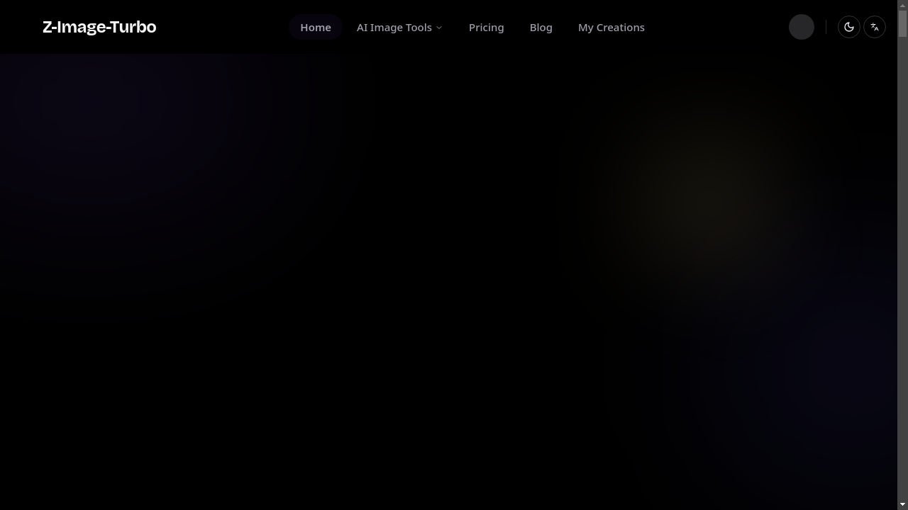The width and height of the screenshot is (908, 510).
Task: Click the scrollbar up arrow
Action: click(902, 5)
